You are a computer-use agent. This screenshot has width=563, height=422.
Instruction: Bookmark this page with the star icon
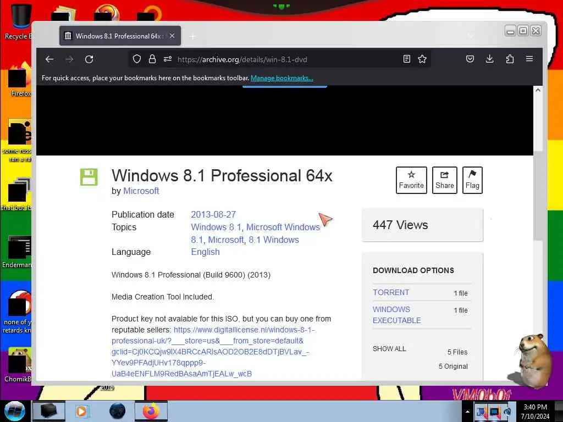click(x=422, y=59)
